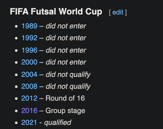
Task: Click the italic 'qualified' text
Action: (x=58, y=122)
